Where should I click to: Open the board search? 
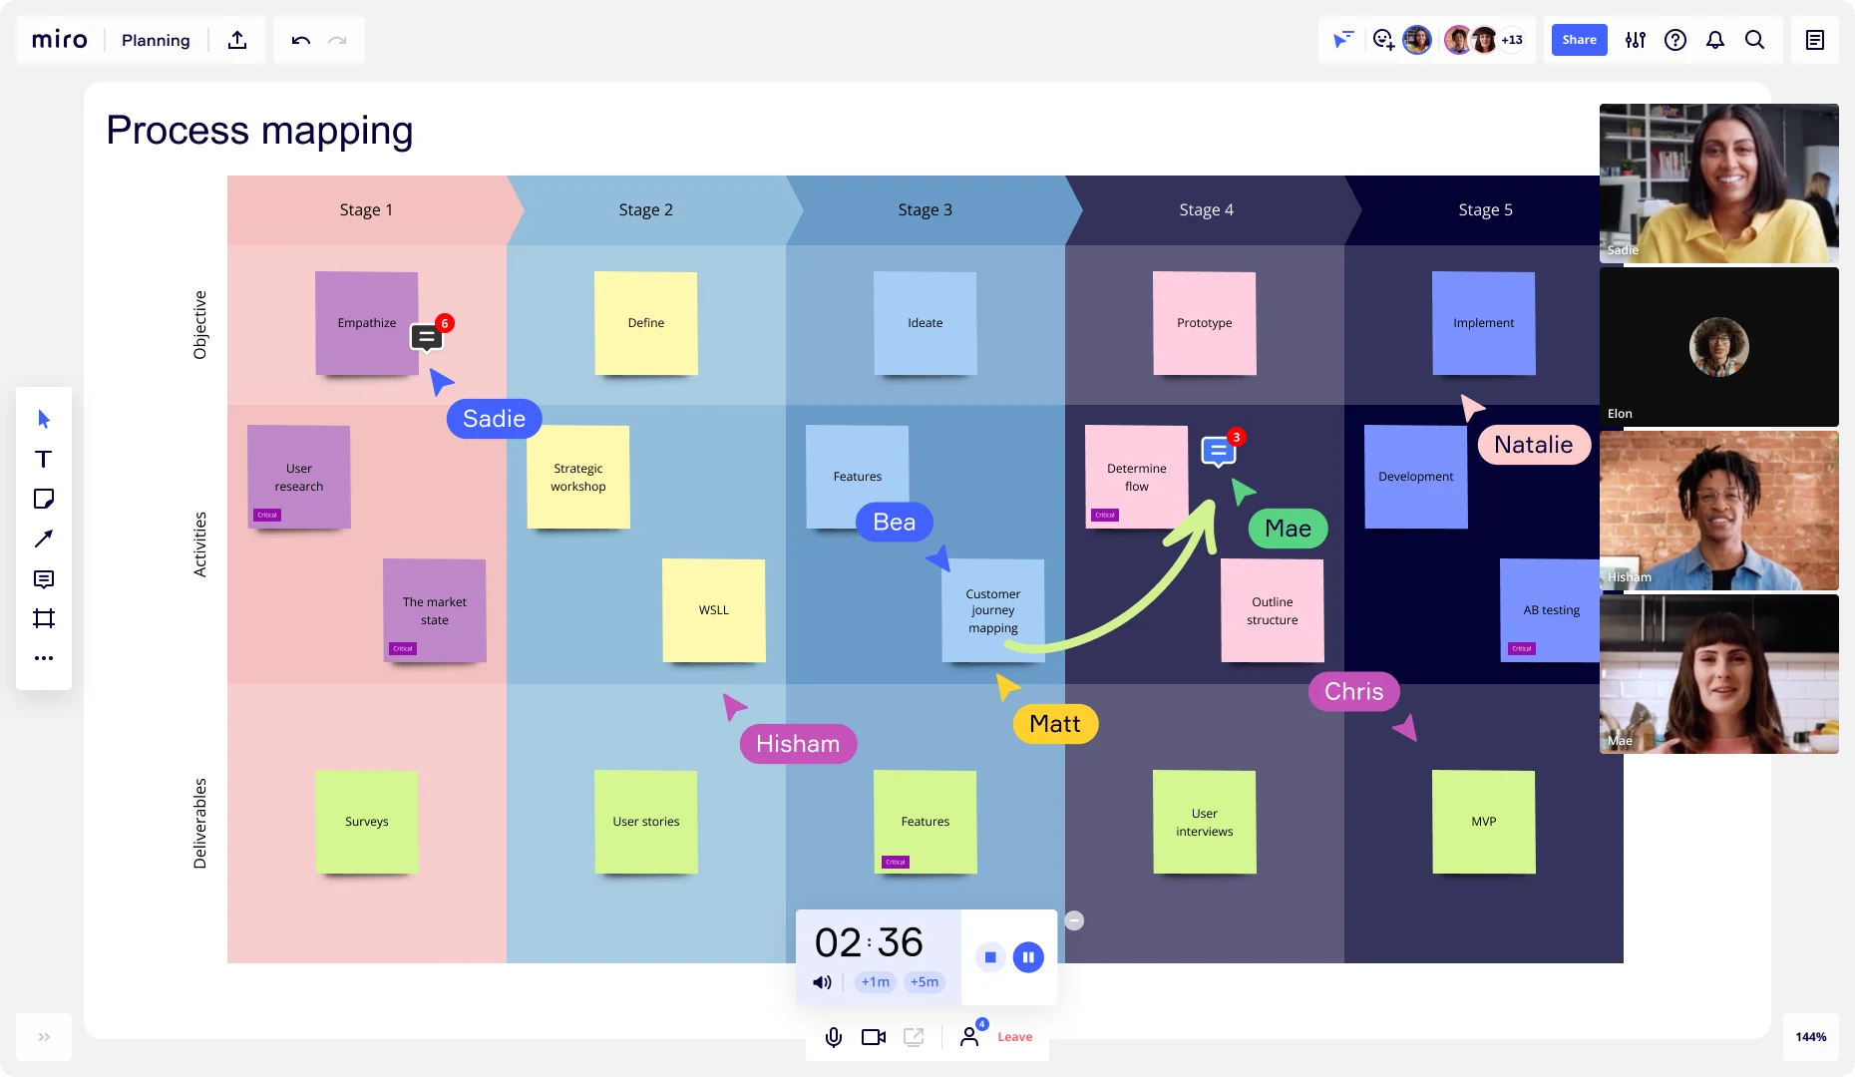[1755, 40]
